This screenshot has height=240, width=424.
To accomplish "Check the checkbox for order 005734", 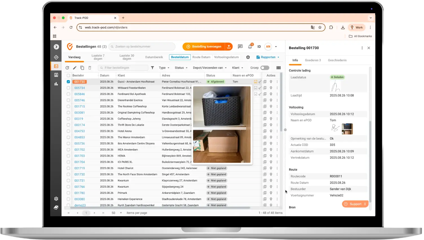I will [x=68, y=88].
